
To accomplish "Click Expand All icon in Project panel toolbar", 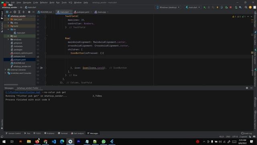I will (19, 12).
